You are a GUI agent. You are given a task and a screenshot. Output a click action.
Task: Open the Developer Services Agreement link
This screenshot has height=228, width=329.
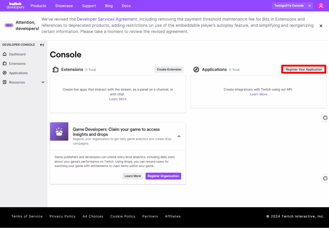(107, 19)
